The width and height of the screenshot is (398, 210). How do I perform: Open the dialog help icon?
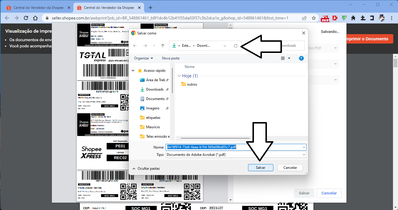pyautogui.click(x=301, y=58)
